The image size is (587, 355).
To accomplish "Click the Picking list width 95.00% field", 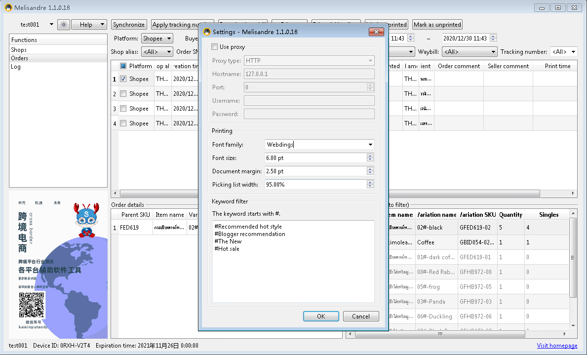I will [x=315, y=185].
